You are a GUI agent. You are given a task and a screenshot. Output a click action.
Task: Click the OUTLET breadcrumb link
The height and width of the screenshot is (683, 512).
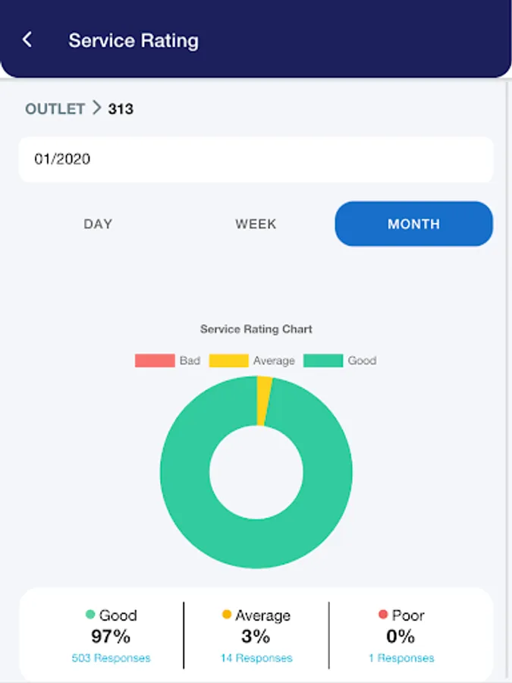(x=55, y=109)
